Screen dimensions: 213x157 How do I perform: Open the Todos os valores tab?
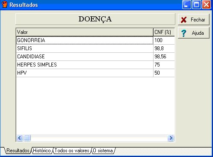(x=72, y=151)
